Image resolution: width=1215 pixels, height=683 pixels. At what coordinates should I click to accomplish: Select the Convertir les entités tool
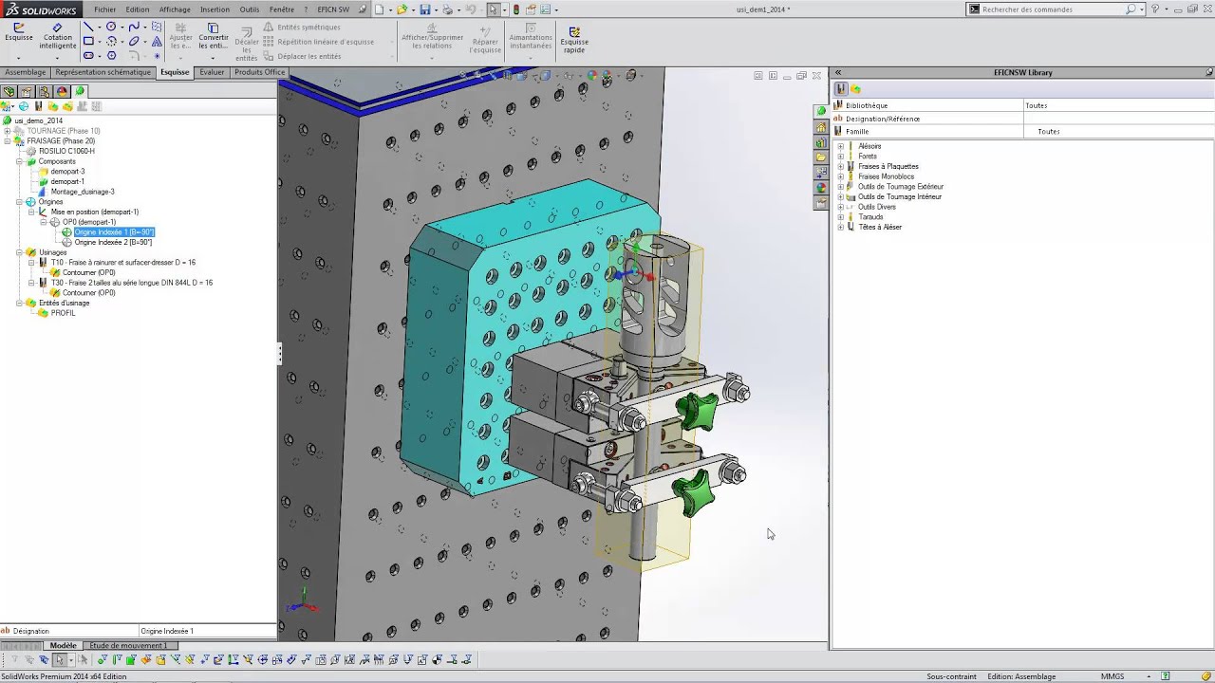point(213,36)
